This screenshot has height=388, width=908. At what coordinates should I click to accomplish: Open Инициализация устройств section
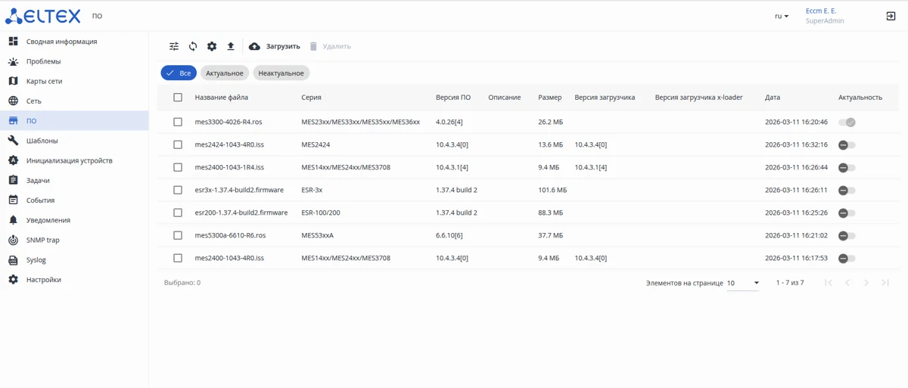pyautogui.click(x=74, y=160)
